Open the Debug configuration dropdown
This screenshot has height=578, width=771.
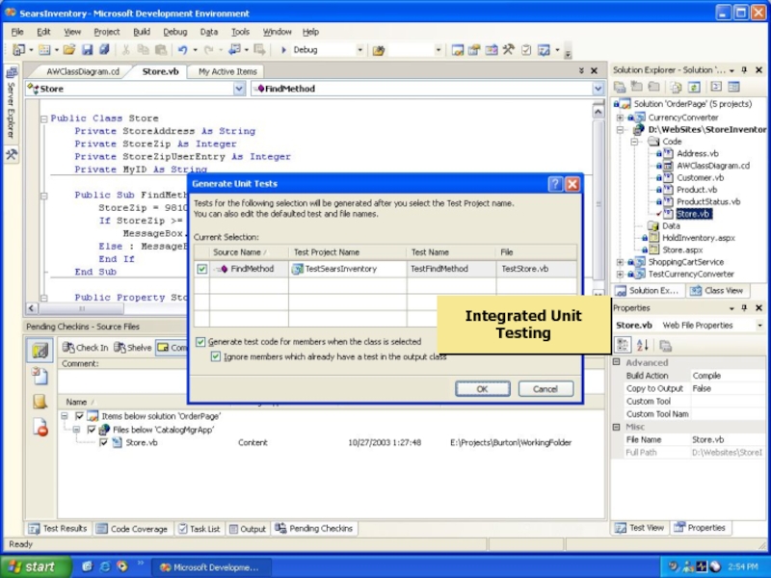[x=359, y=50]
